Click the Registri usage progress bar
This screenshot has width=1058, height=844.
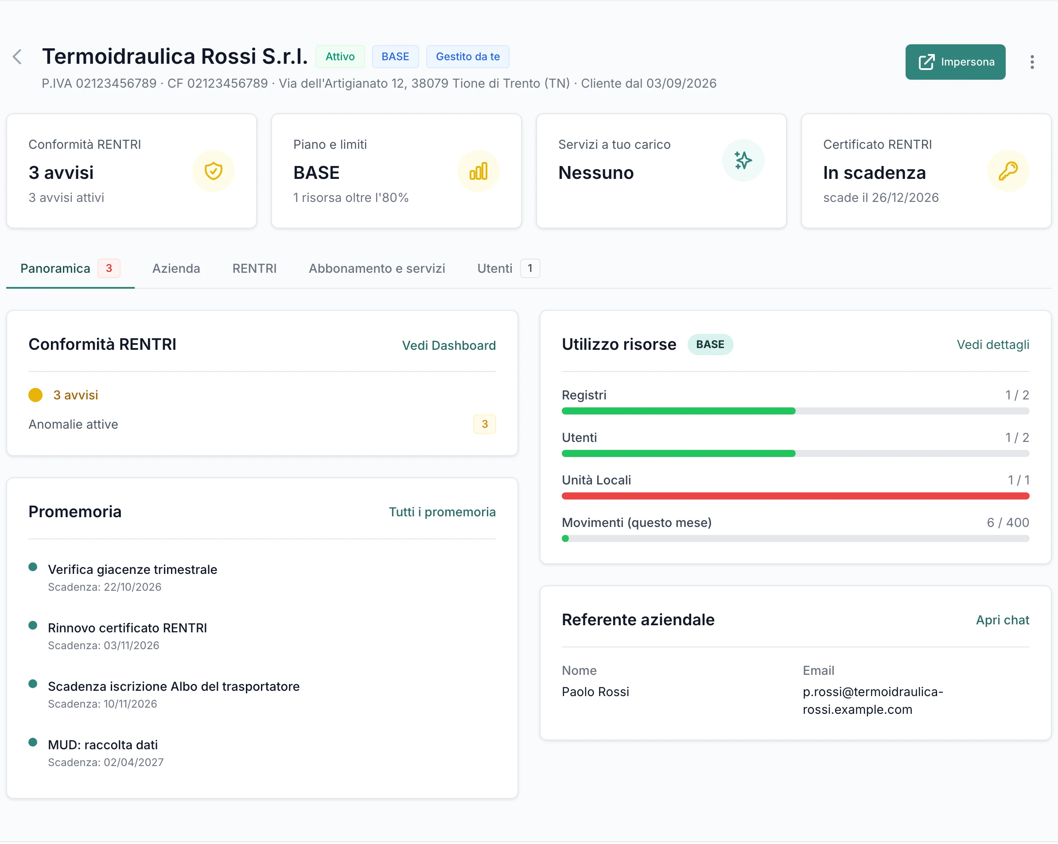coord(795,411)
